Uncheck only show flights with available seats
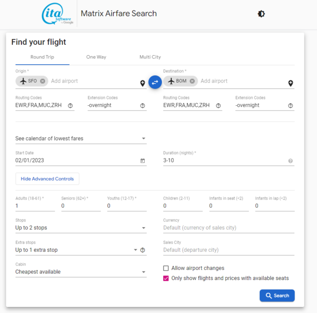Screen dimensions: 317x313 (166, 279)
